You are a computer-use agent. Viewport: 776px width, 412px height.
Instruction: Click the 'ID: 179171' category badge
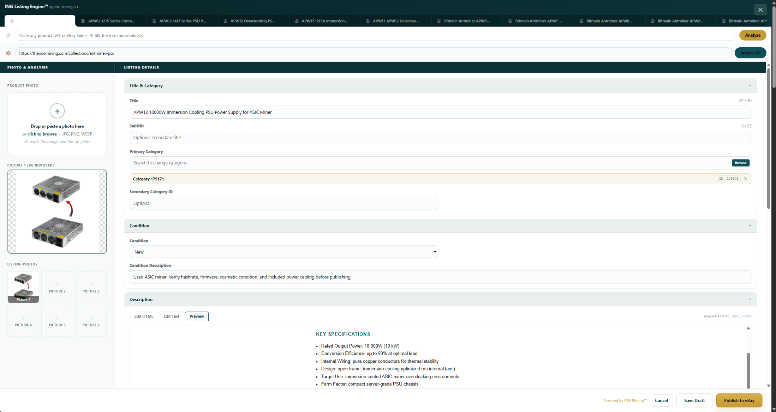[729, 179]
